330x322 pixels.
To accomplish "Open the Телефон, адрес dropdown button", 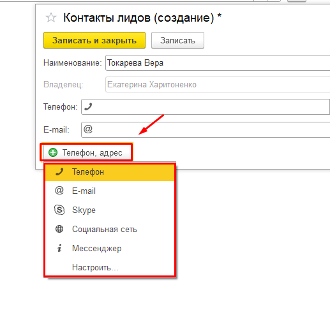I will (x=87, y=152).
